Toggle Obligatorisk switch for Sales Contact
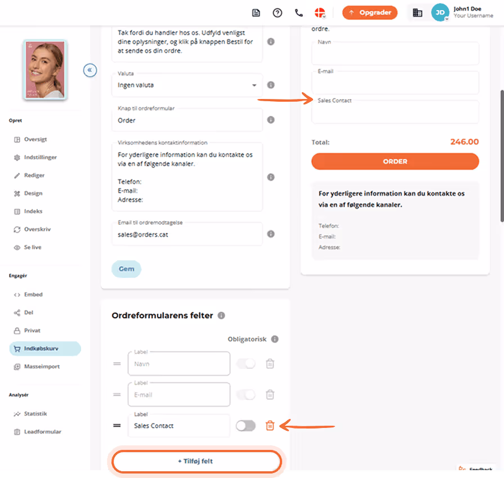The height and width of the screenshot is (478, 504). pos(246,426)
